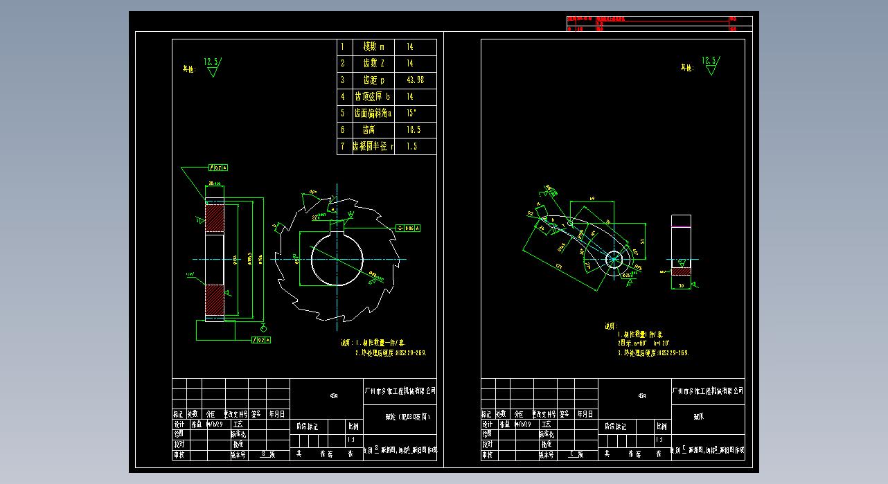The image size is (888, 484).
Task: Click the company name in left title block
Action: tap(400, 391)
